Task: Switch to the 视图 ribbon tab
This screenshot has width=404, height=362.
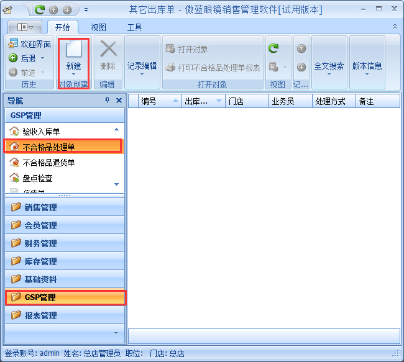Action: pyautogui.click(x=98, y=27)
